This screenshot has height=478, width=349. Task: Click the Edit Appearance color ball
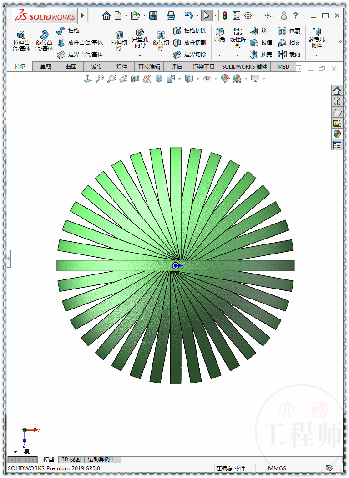pyautogui.click(x=225, y=79)
